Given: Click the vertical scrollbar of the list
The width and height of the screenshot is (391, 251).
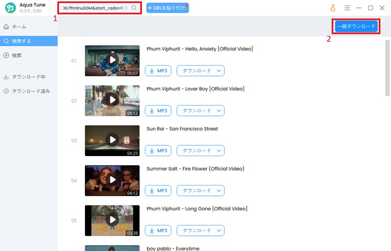Looking at the screenshot, I should pos(387,68).
